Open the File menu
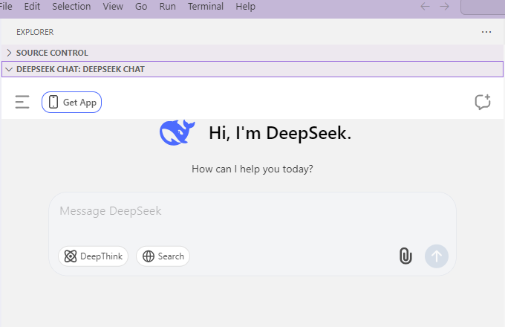505x327 pixels. [5, 7]
